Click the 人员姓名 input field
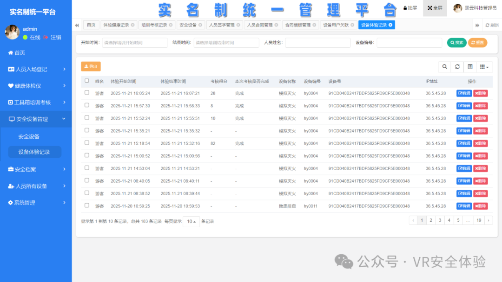 pos(317,43)
